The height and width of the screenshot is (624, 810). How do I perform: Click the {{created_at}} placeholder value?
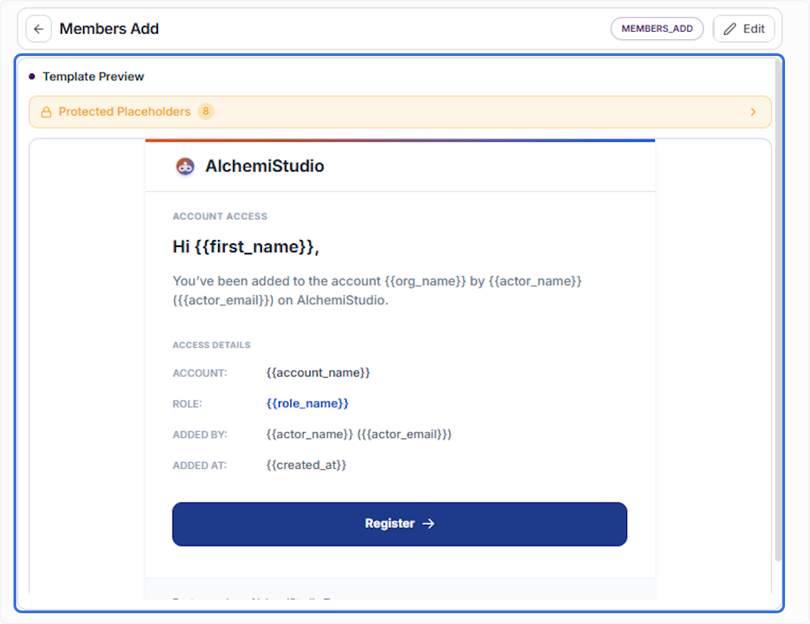(306, 465)
